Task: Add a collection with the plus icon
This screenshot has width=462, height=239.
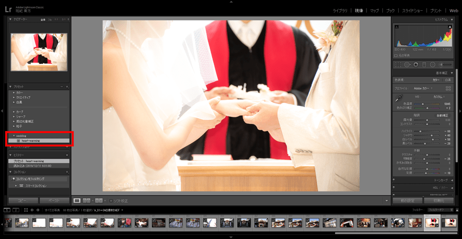Action: click(x=67, y=172)
